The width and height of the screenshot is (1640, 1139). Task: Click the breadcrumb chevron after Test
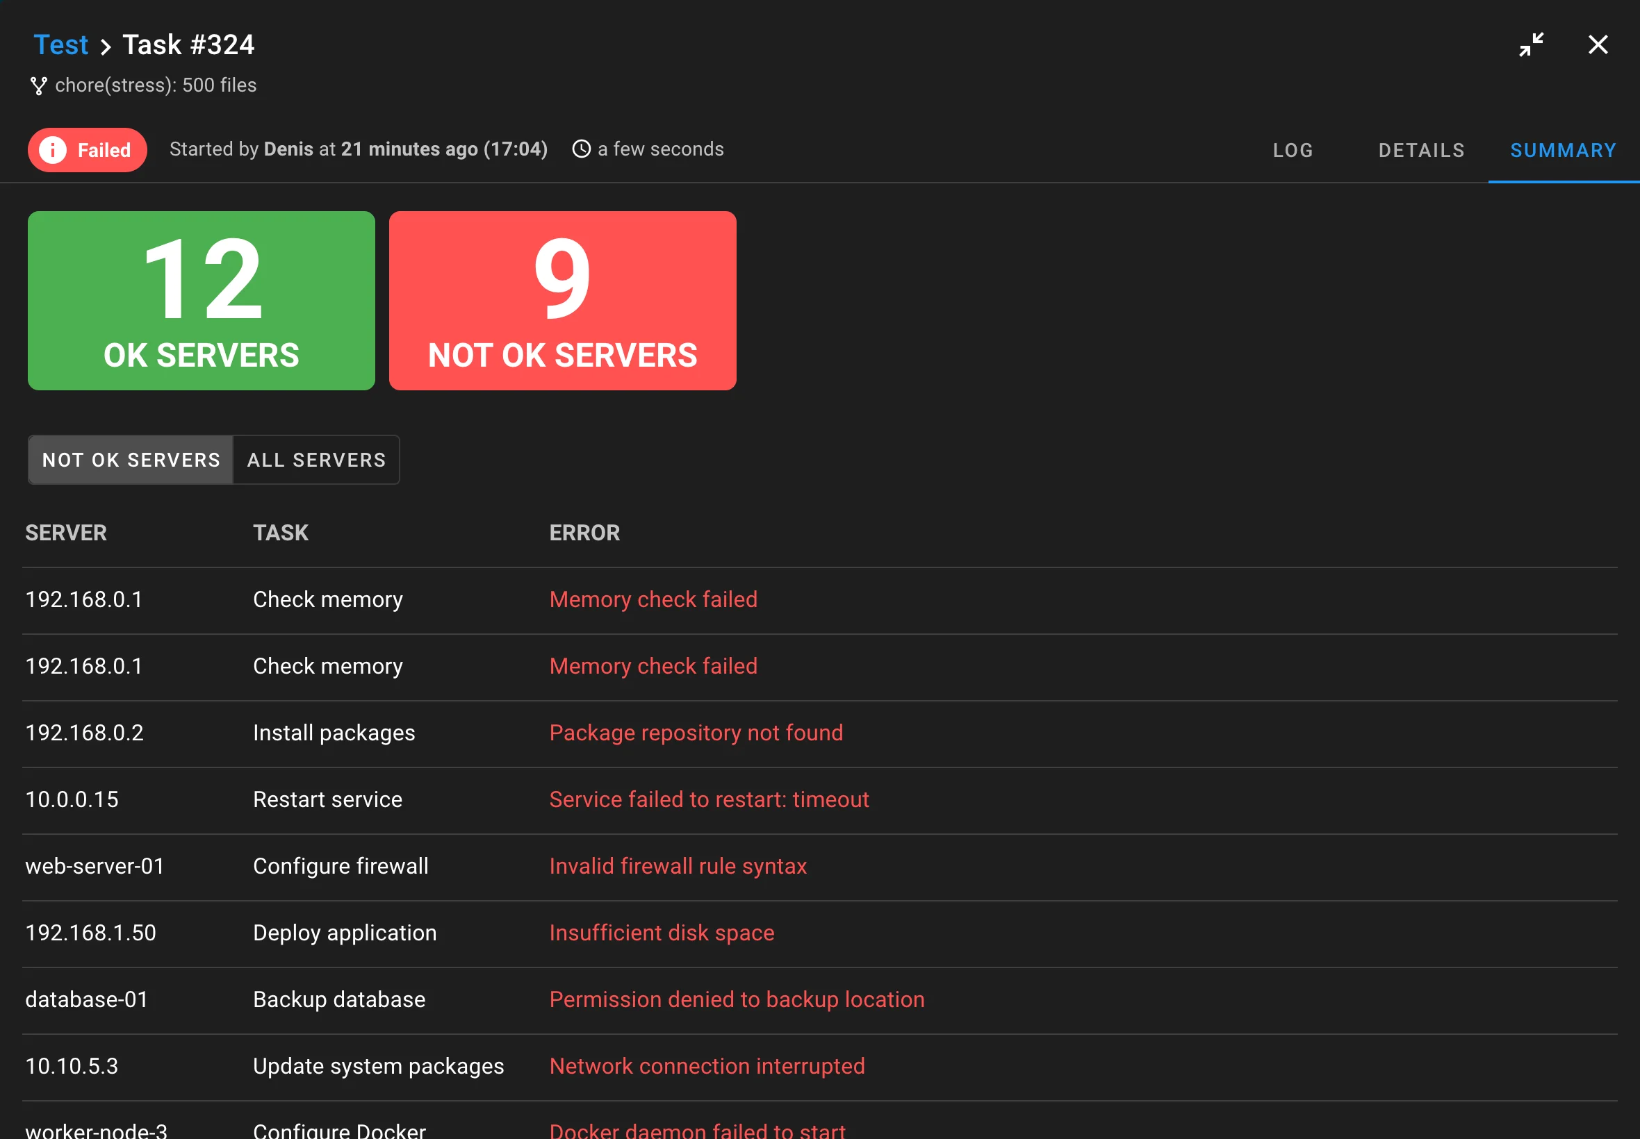(x=106, y=47)
